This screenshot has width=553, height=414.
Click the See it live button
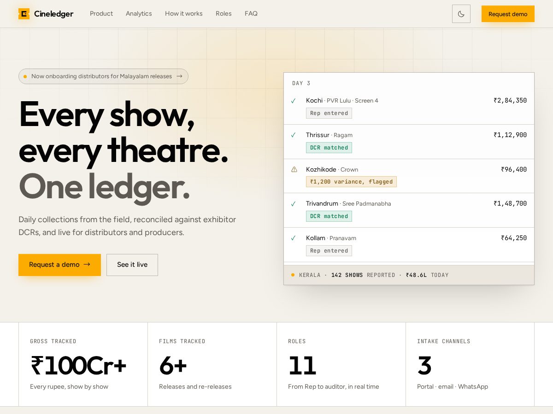pos(132,265)
